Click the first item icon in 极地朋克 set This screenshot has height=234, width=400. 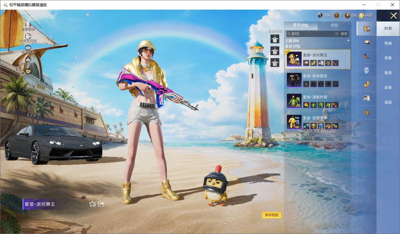click(306, 84)
